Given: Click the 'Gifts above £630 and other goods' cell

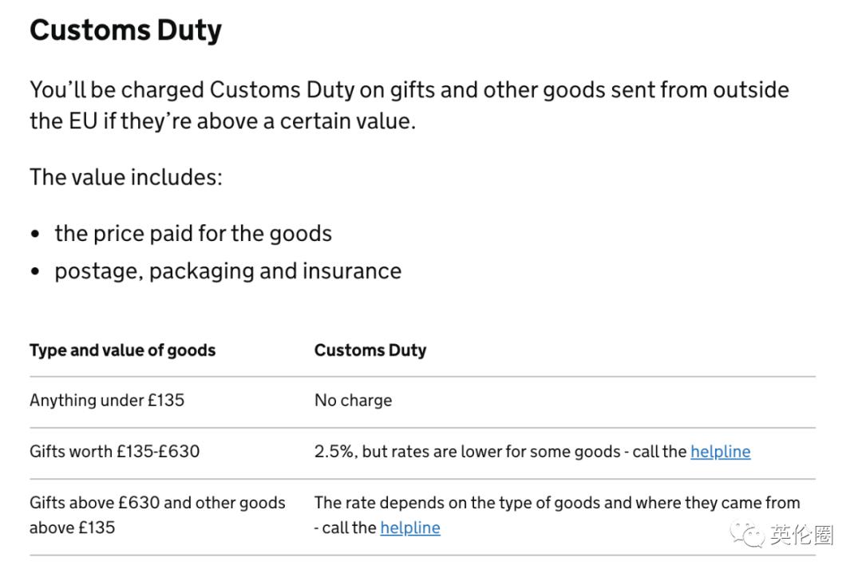Looking at the screenshot, I should 157,503.
